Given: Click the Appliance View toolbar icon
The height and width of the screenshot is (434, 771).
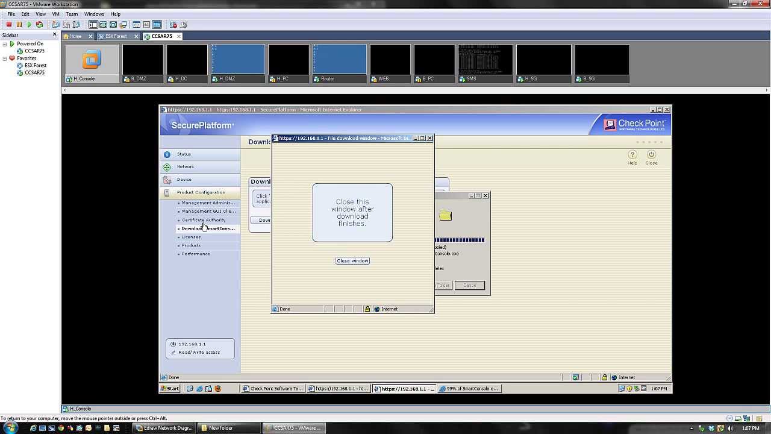Looking at the screenshot, I should (x=146, y=25).
